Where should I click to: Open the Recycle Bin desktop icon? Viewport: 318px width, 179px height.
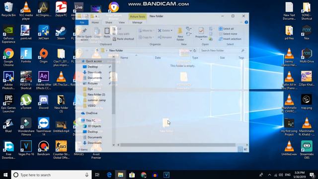coord(8,9)
